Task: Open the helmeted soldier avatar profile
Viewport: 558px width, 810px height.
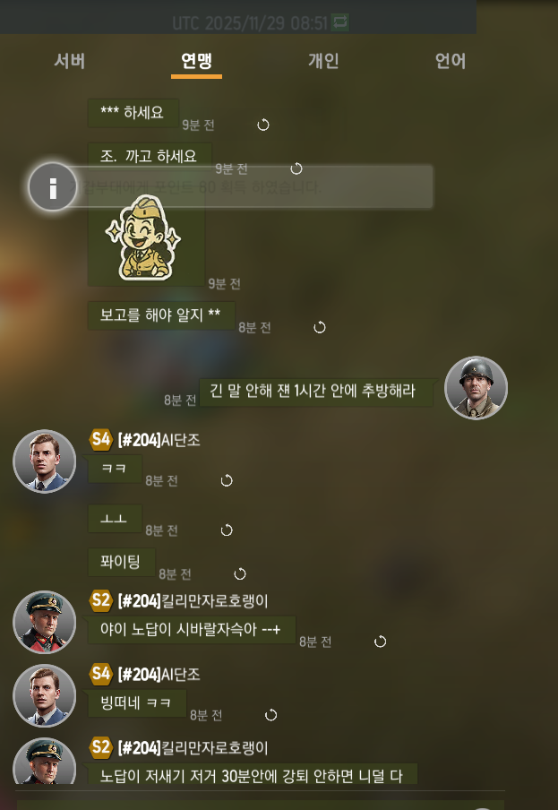Action: pyautogui.click(x=476, y=387)
